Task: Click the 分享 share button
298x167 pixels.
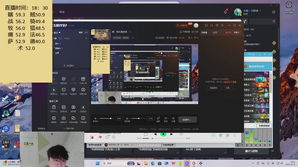Action: pos(195,32)
